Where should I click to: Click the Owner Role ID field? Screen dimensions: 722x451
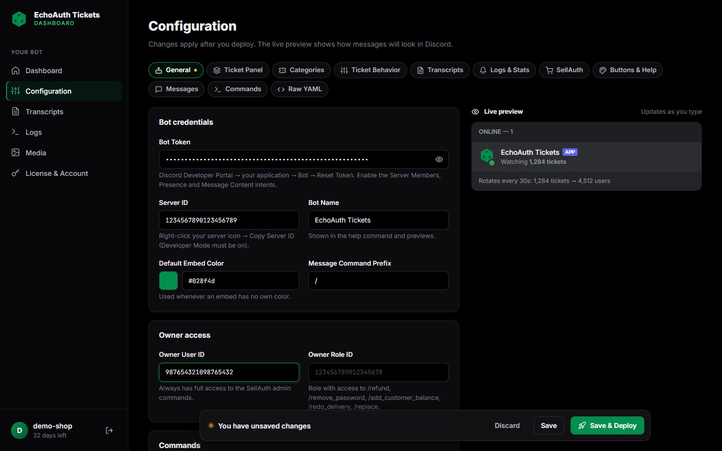pos(379,372)
